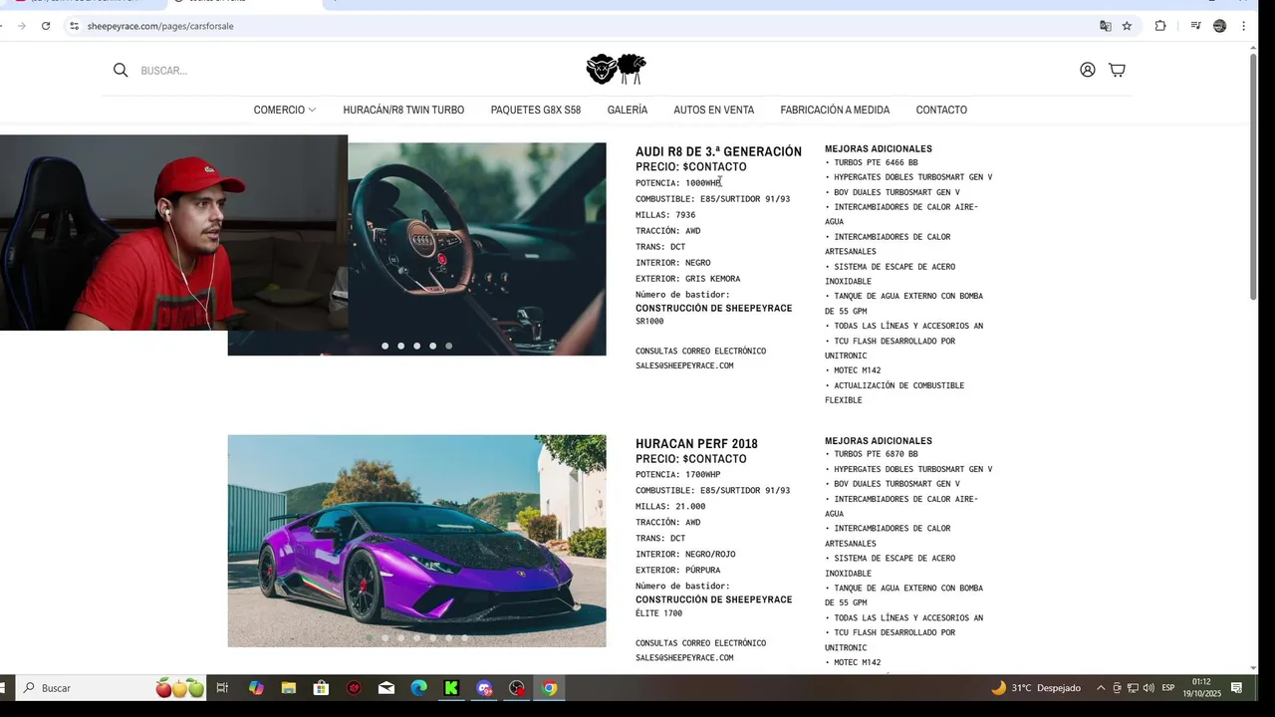Click the translate page icon
Viewport: 1275px width, 717px height.
point(1105,26)
